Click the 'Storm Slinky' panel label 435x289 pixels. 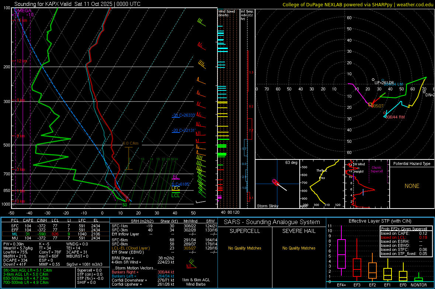(x=267, y=206)
